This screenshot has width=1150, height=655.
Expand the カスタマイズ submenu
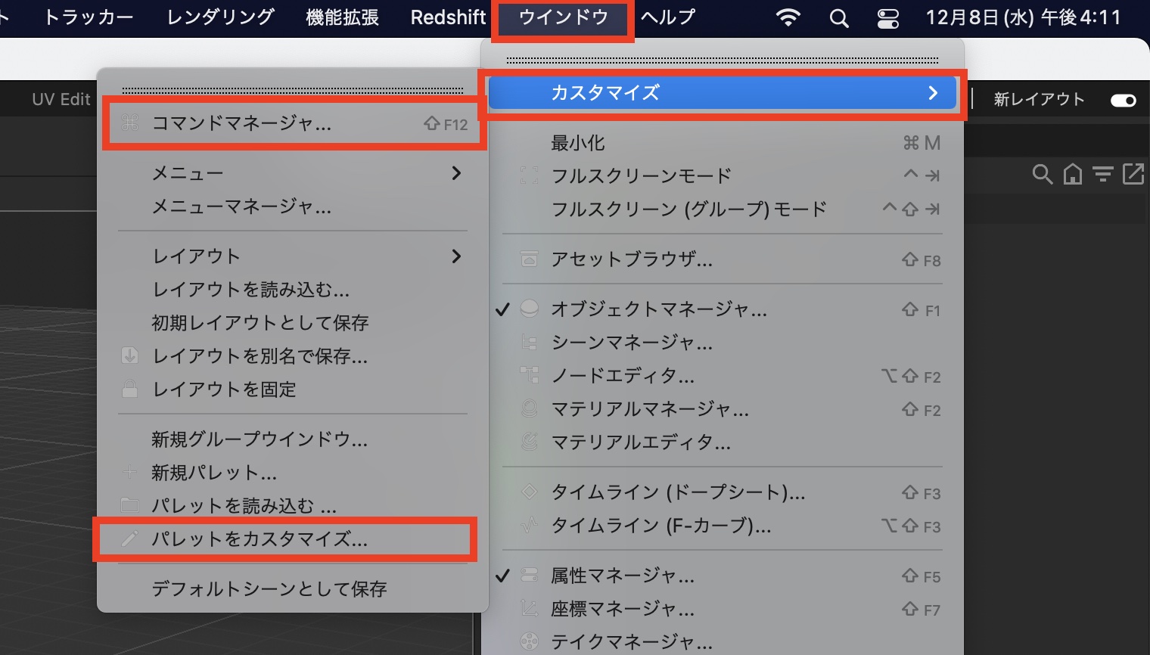tap(723, 93)
